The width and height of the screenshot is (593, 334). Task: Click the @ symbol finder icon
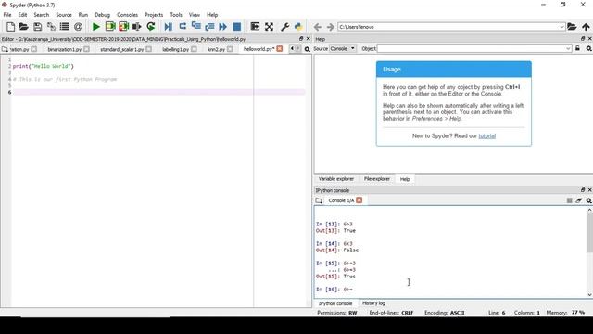pyautogui.click(x=78, y=27)
